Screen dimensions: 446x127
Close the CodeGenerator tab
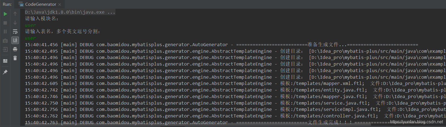(60, 4)
